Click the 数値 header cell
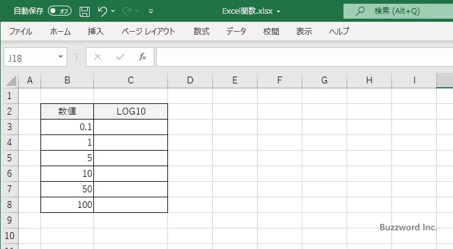 67,111
